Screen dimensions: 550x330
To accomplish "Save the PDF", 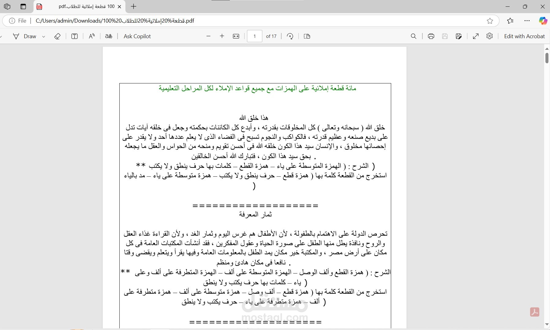I will point(445,36).
